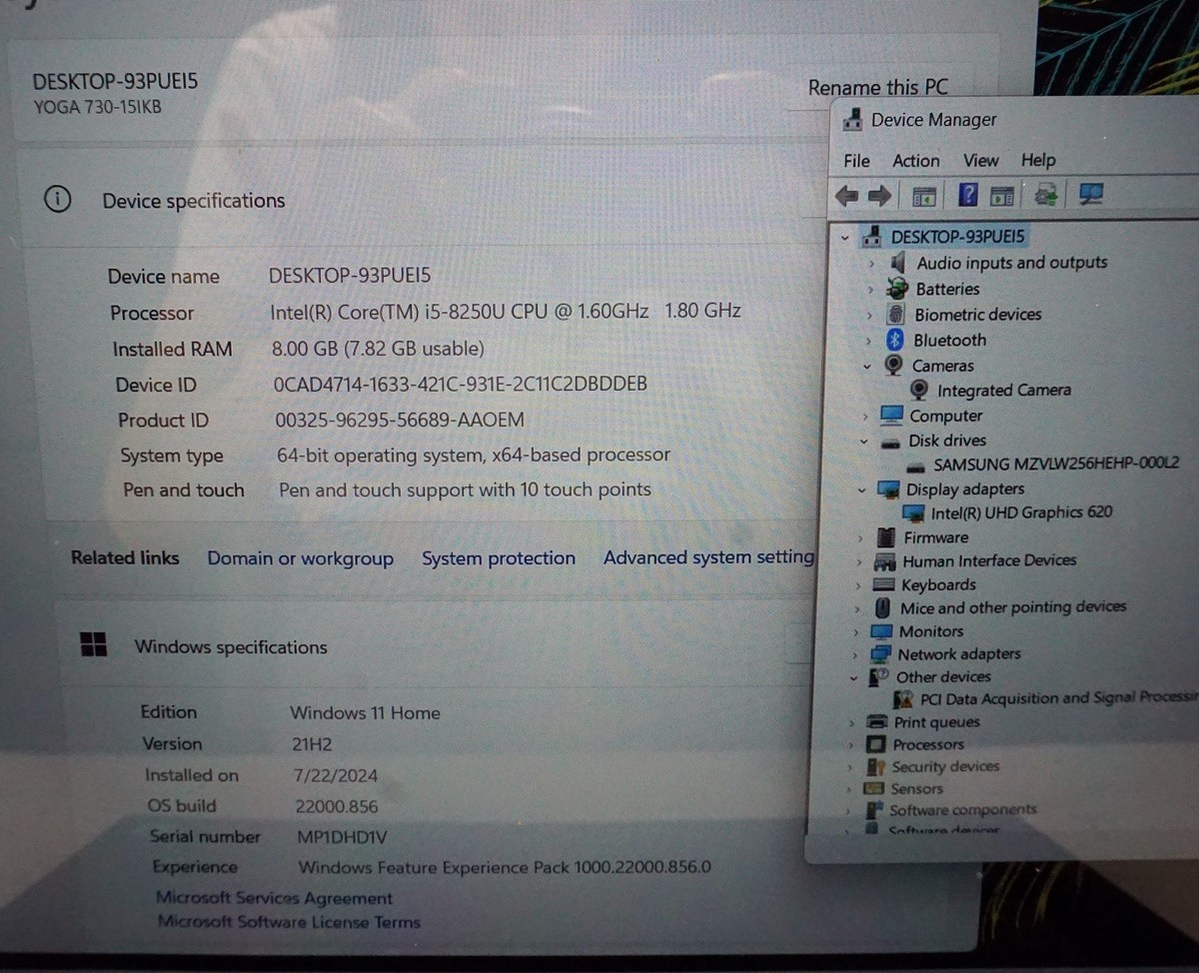Select SAMSUNG MZVLW256HEHP-000L2 disk entry
This screenshot has height=973, width=1199.
[x=1056, y=465]
